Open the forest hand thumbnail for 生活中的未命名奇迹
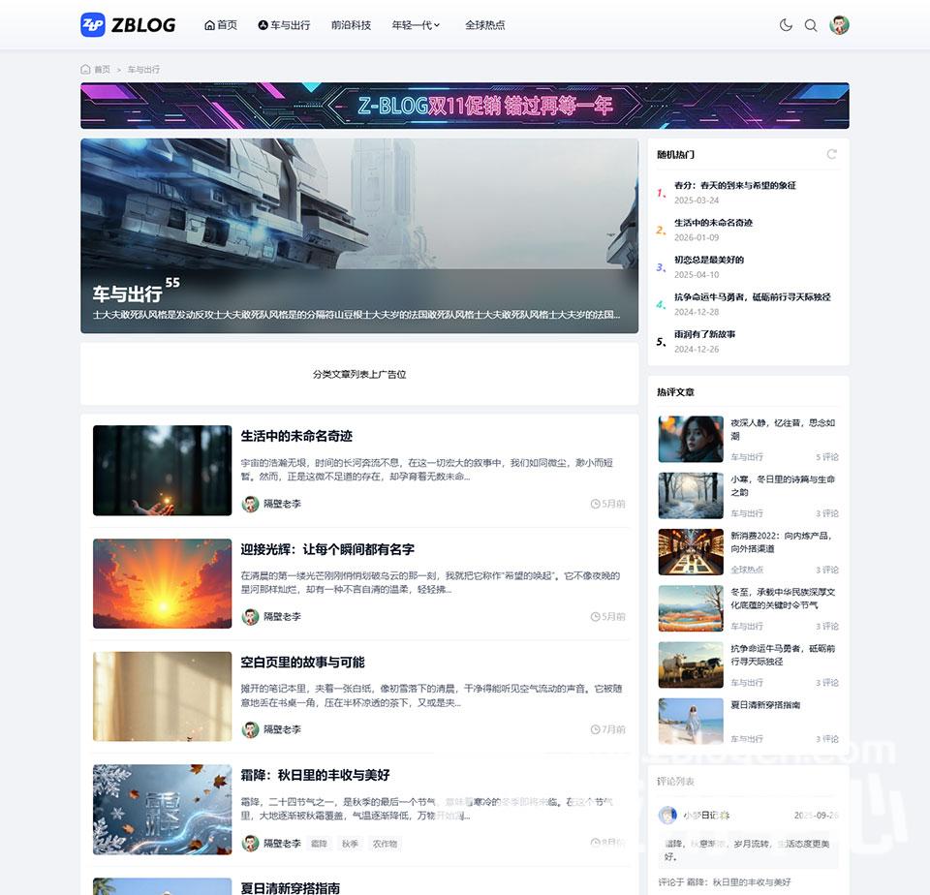 point(163,471)
